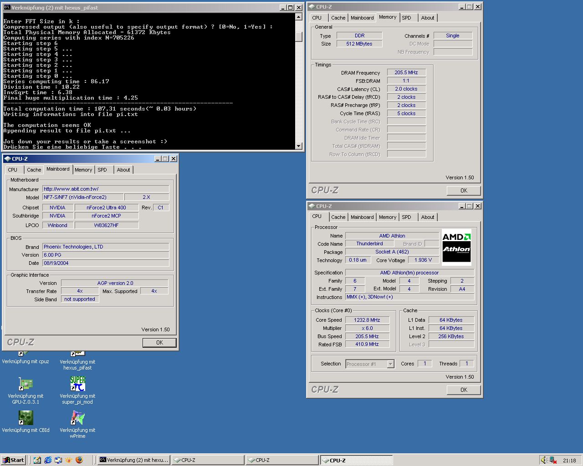The height and width of the screenshot is (466, 583).
Task: Open Mainboard tab in the Memory window
Action: [362, 18]
